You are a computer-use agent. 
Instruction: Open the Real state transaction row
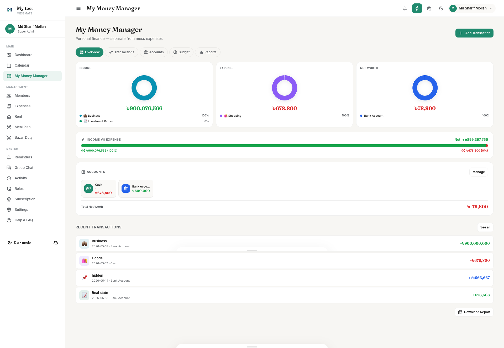click(x=285, y=295)
